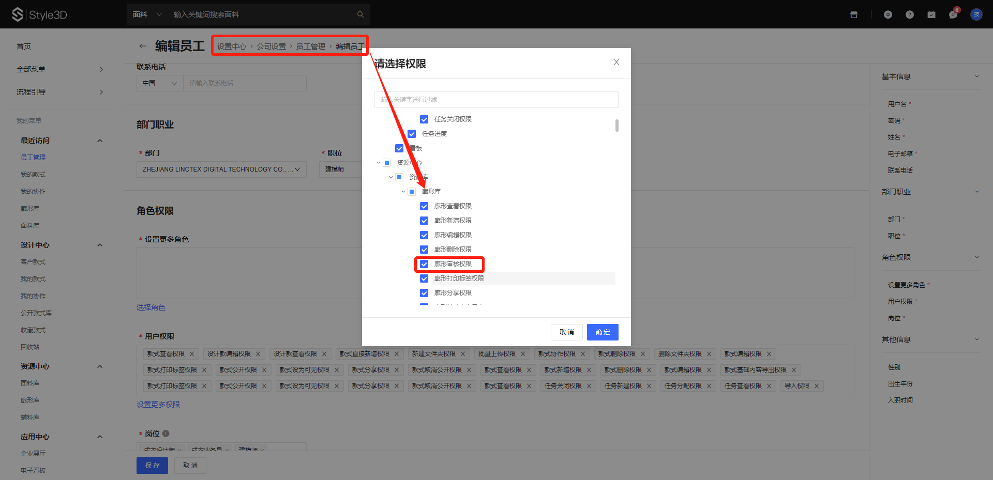993x480 pixels.
Task: Confirm the dialog with 确定
Action: pyautogui.click(x=603, y=332)
